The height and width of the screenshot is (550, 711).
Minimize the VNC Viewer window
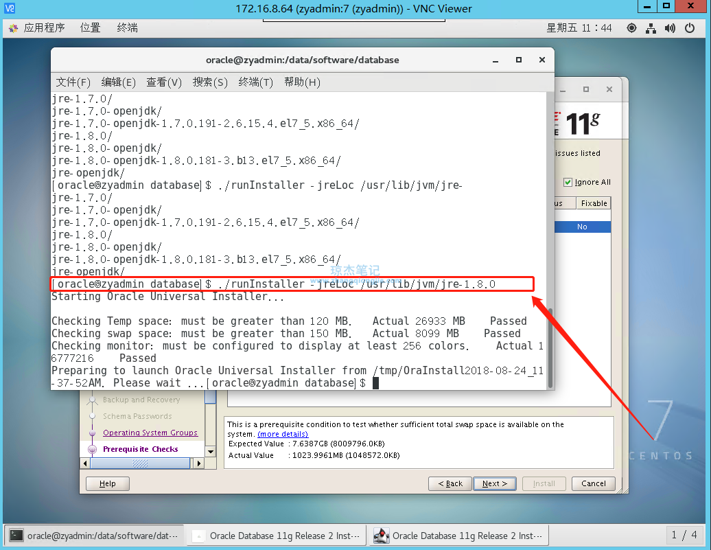pos(648,6)
